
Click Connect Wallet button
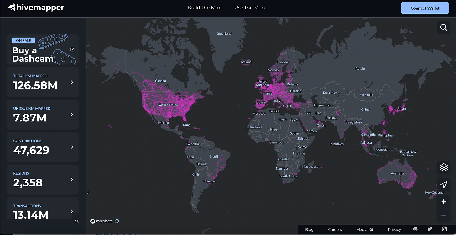tap(425, 8)
